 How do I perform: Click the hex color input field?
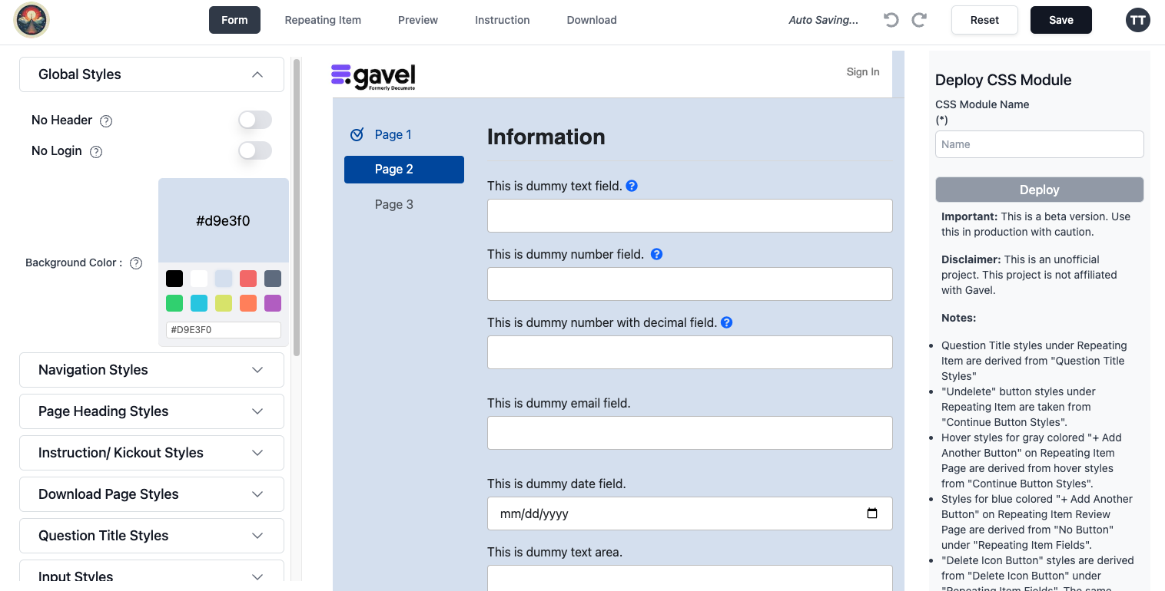[x=224, y=330]
